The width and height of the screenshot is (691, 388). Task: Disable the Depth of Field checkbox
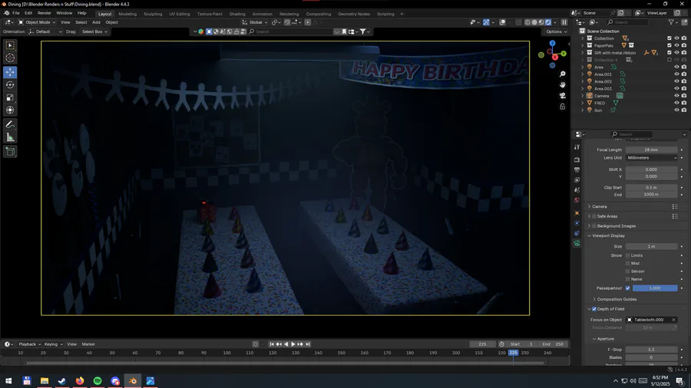(594, 309)
